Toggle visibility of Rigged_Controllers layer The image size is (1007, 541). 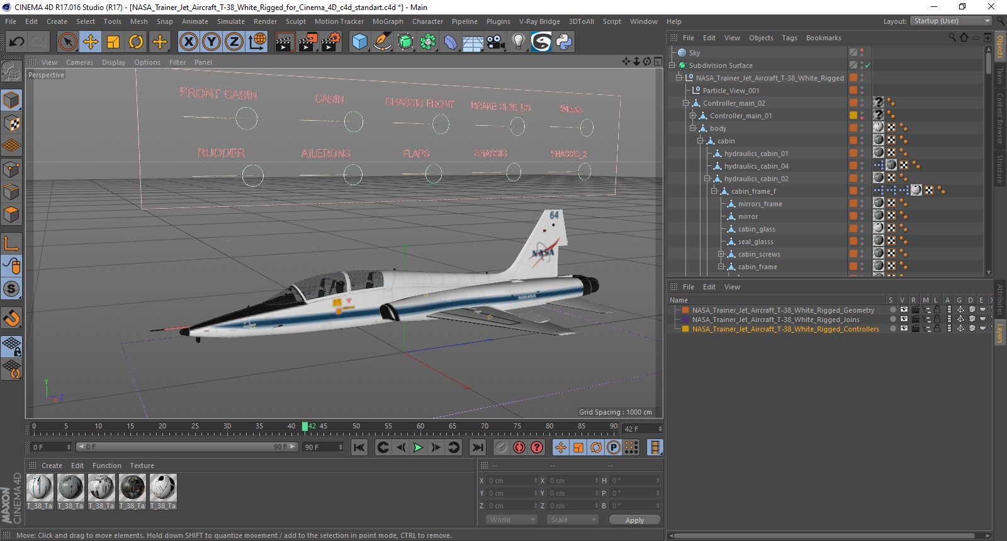(904, 328)
